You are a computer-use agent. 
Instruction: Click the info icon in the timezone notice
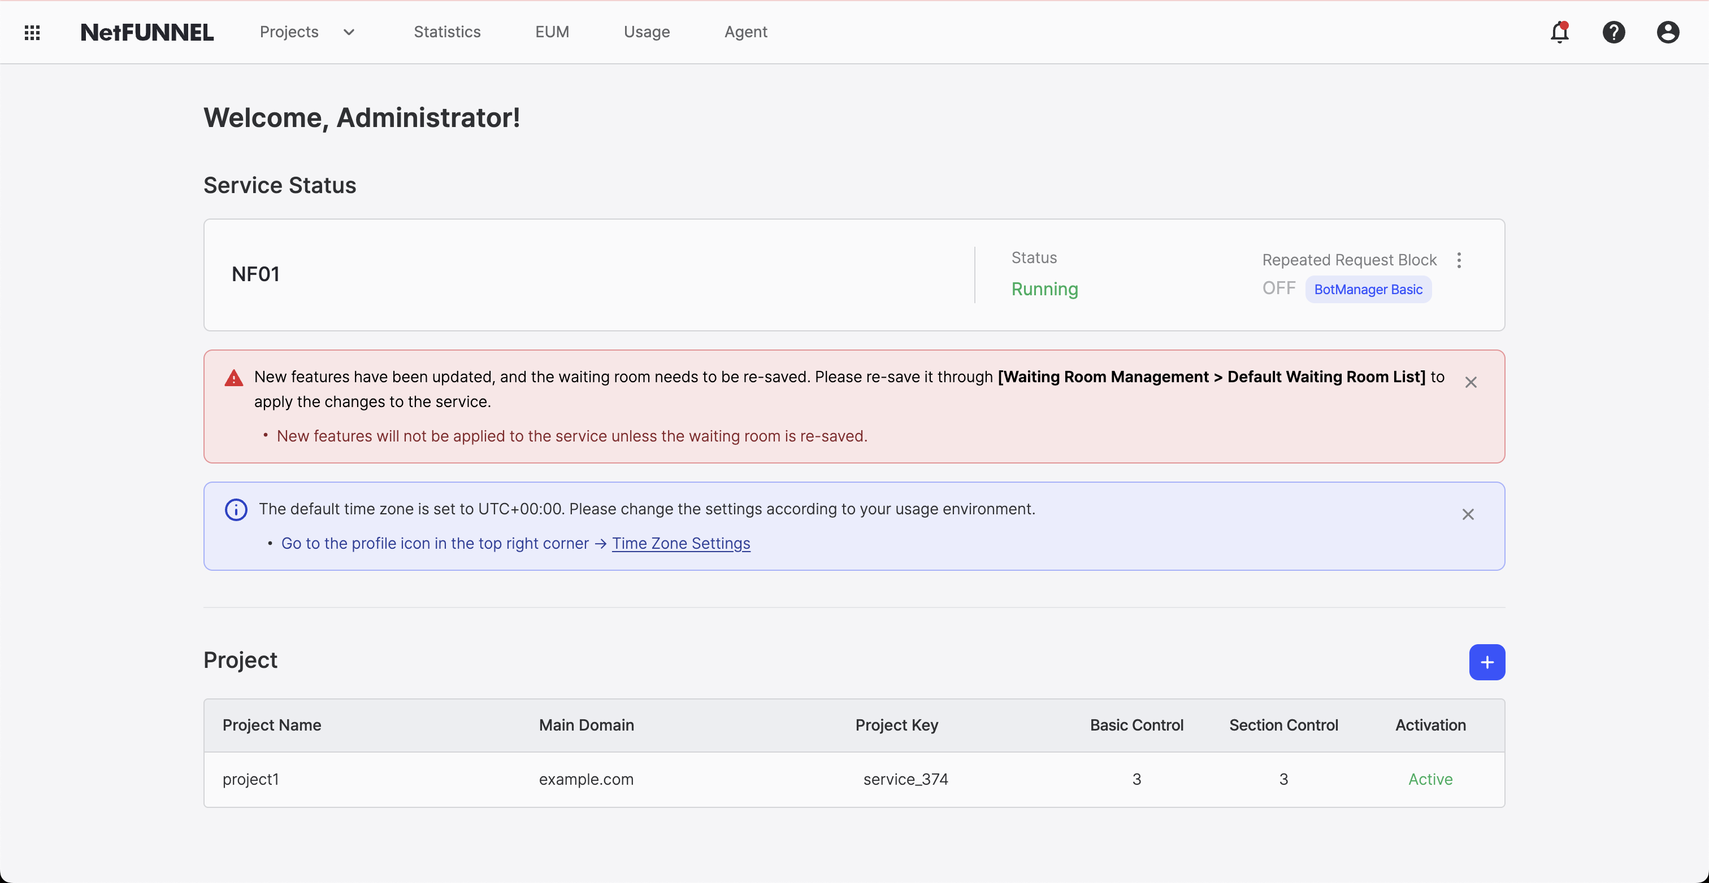236,509
